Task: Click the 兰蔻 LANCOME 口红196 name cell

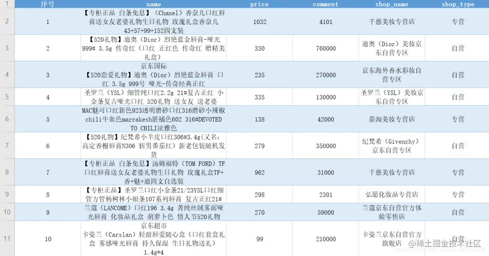Action: [154, 212]
